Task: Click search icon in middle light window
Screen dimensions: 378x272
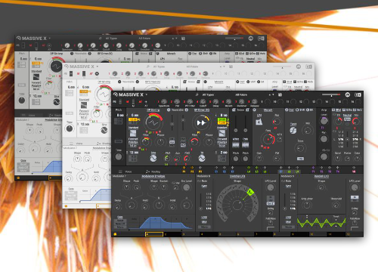Action: [148, 66]
